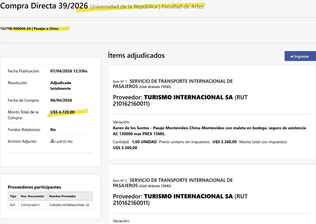Click the 'Adjudicada totalmente' resolution value
The height and width of the screenshot is (224, 316).
click(x=61, y=86)
